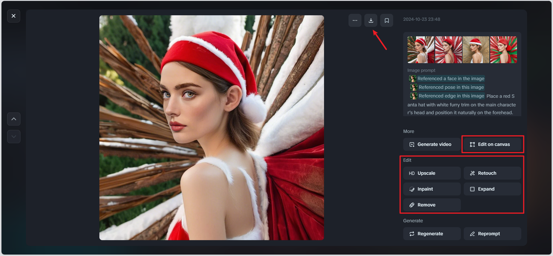
Task: Click the Retouch button
Action: point(493,173)
